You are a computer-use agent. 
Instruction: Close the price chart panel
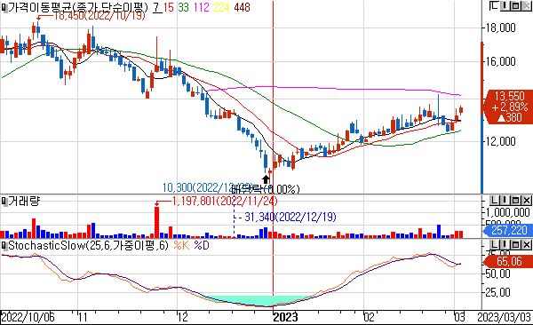526,5
